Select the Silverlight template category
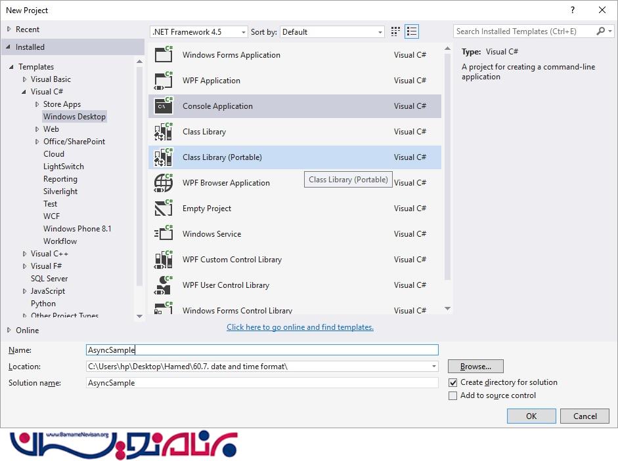Viewport: 618px width, 461px height. click(60, 191)
